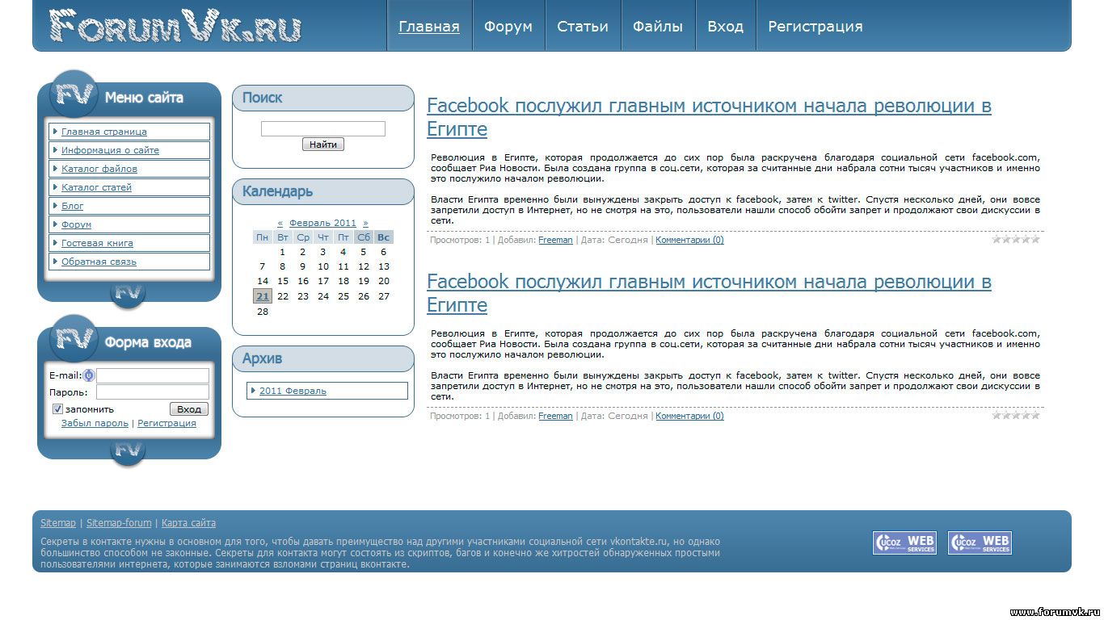Click the E-mail input field

click(153, 375)
